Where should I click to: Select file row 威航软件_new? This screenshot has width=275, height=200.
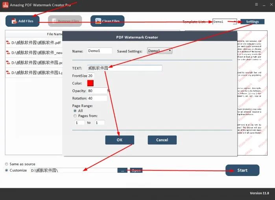pos(34,53)
